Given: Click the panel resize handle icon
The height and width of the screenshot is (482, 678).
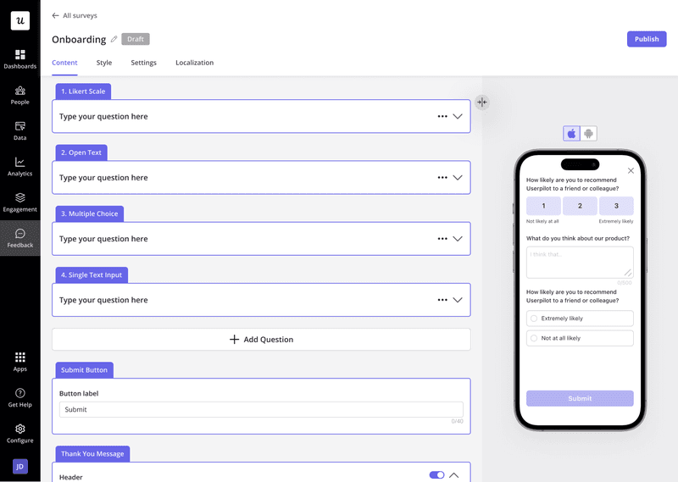Looking at the screenshot, I should click(481, 102).
